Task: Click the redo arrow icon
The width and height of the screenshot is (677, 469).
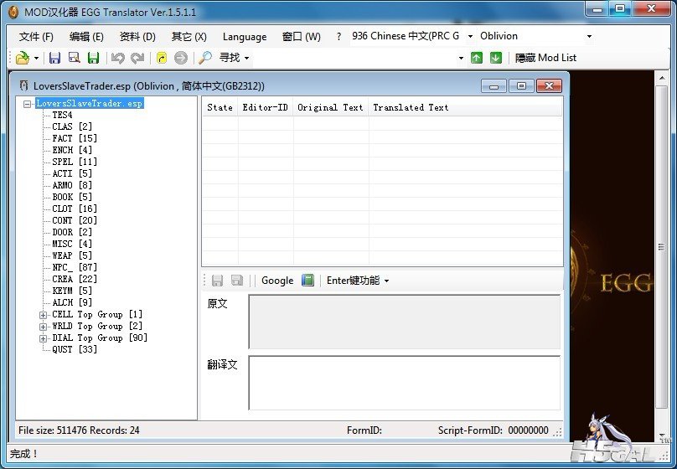Action: pos(137,58)
